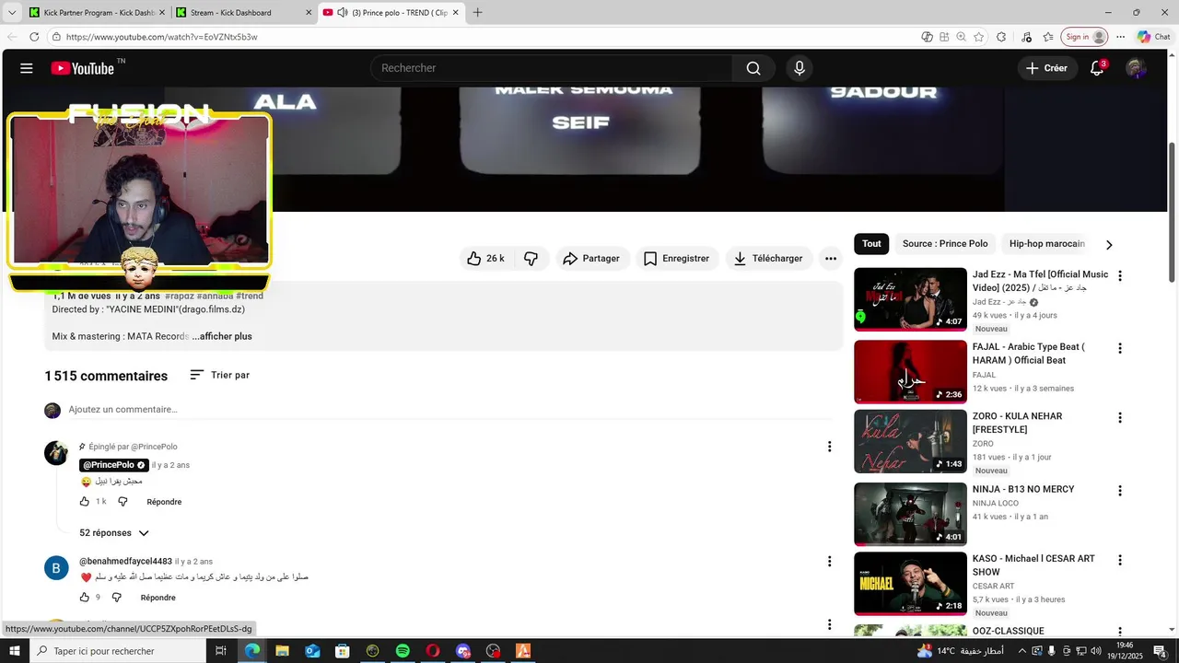Open Jad Ezz Ma Tfel thumbnail
Screen dimensions: 1179x663
[910, 299]
